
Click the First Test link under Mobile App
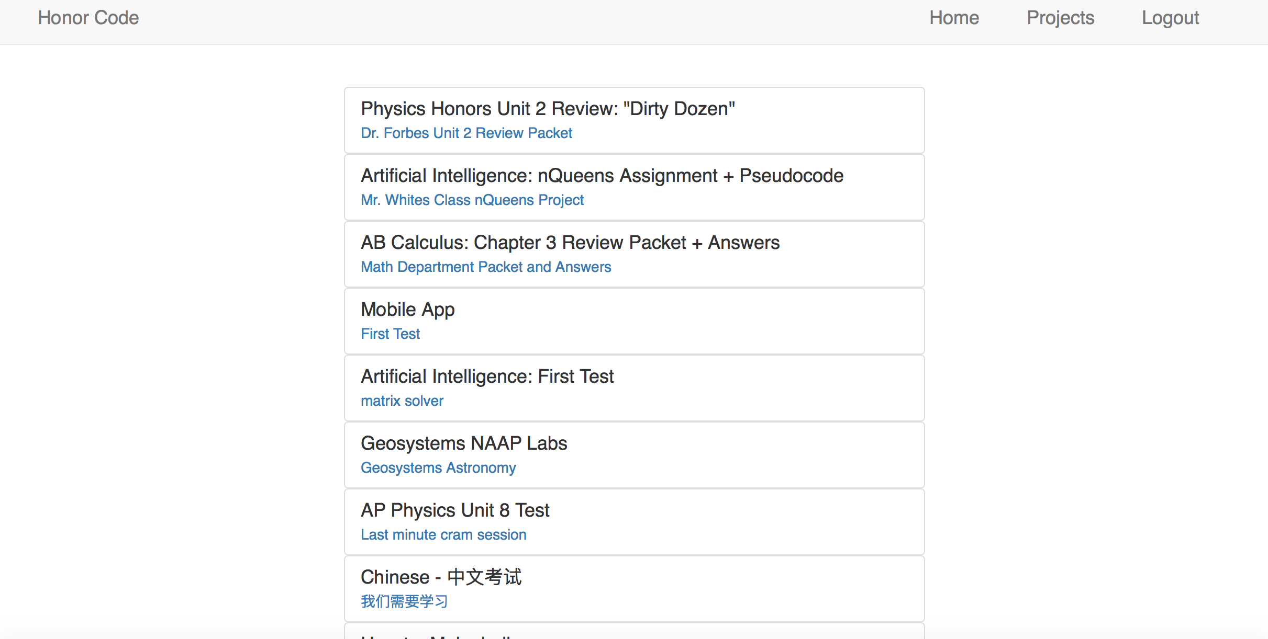[x=390, y=334]
